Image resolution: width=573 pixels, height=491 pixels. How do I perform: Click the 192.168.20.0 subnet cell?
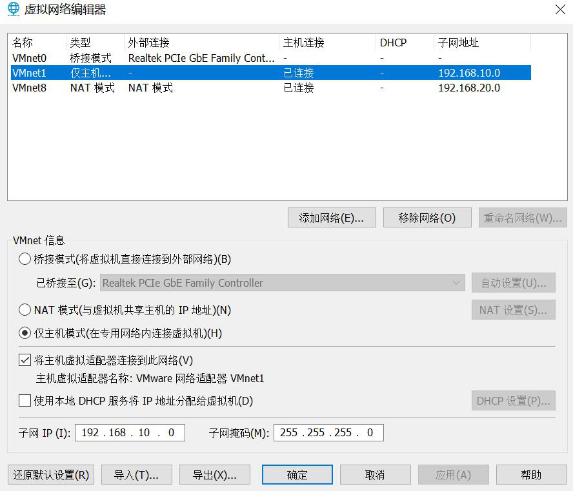(x=469, y=88)
